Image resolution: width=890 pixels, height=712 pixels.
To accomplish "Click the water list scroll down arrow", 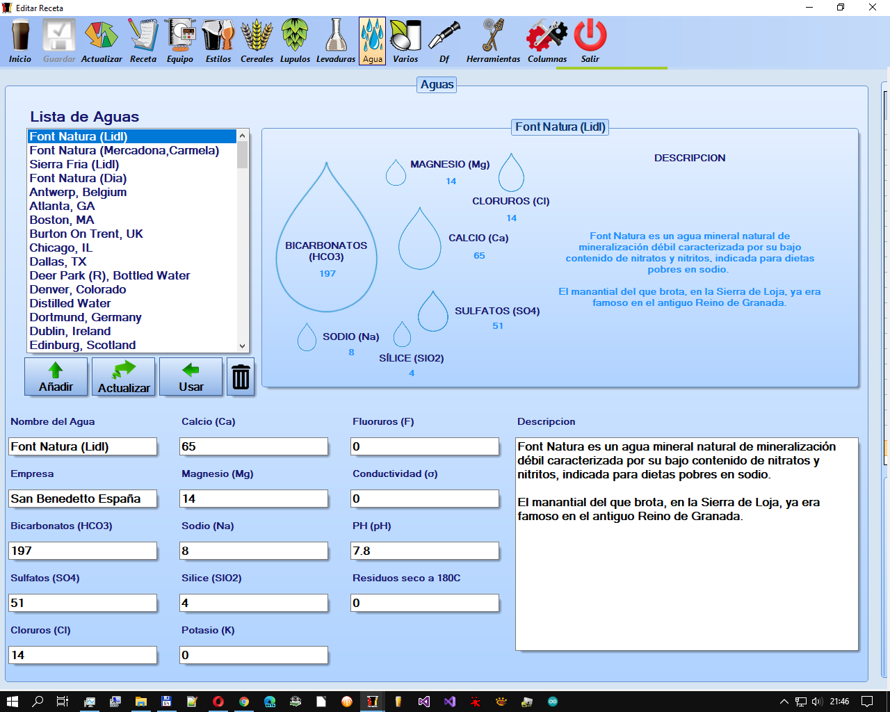I will [242, 346].
